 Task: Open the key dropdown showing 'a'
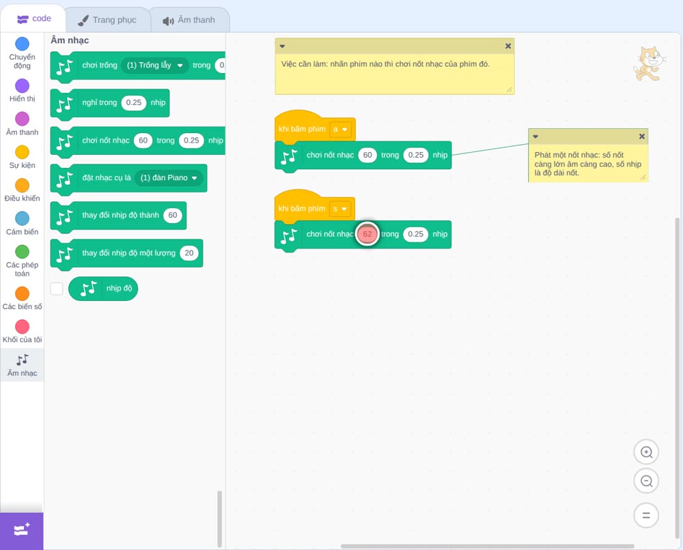[x=340, y=129]
